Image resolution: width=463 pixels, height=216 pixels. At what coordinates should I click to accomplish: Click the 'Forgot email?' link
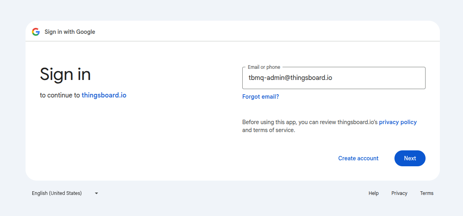pyautogui.click(x=261, y=97)
